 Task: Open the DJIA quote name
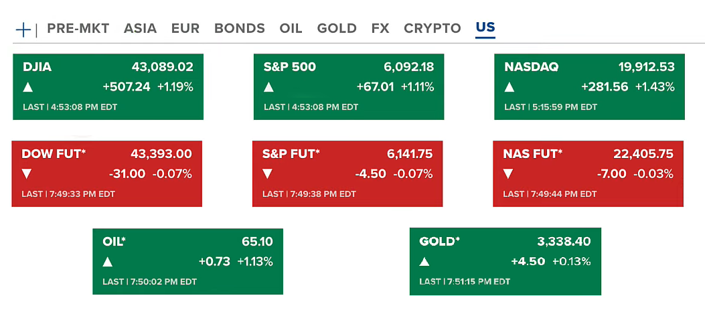coord(37,67)
